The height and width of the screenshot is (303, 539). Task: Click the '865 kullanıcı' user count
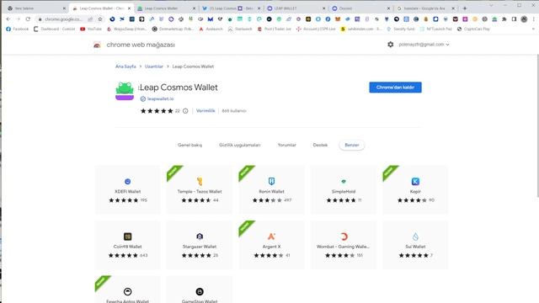[234, 110]
